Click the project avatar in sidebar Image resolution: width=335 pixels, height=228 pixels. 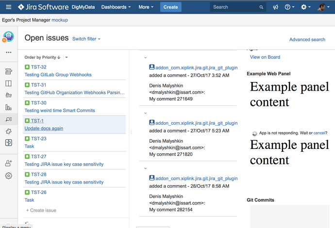point(8,36)
